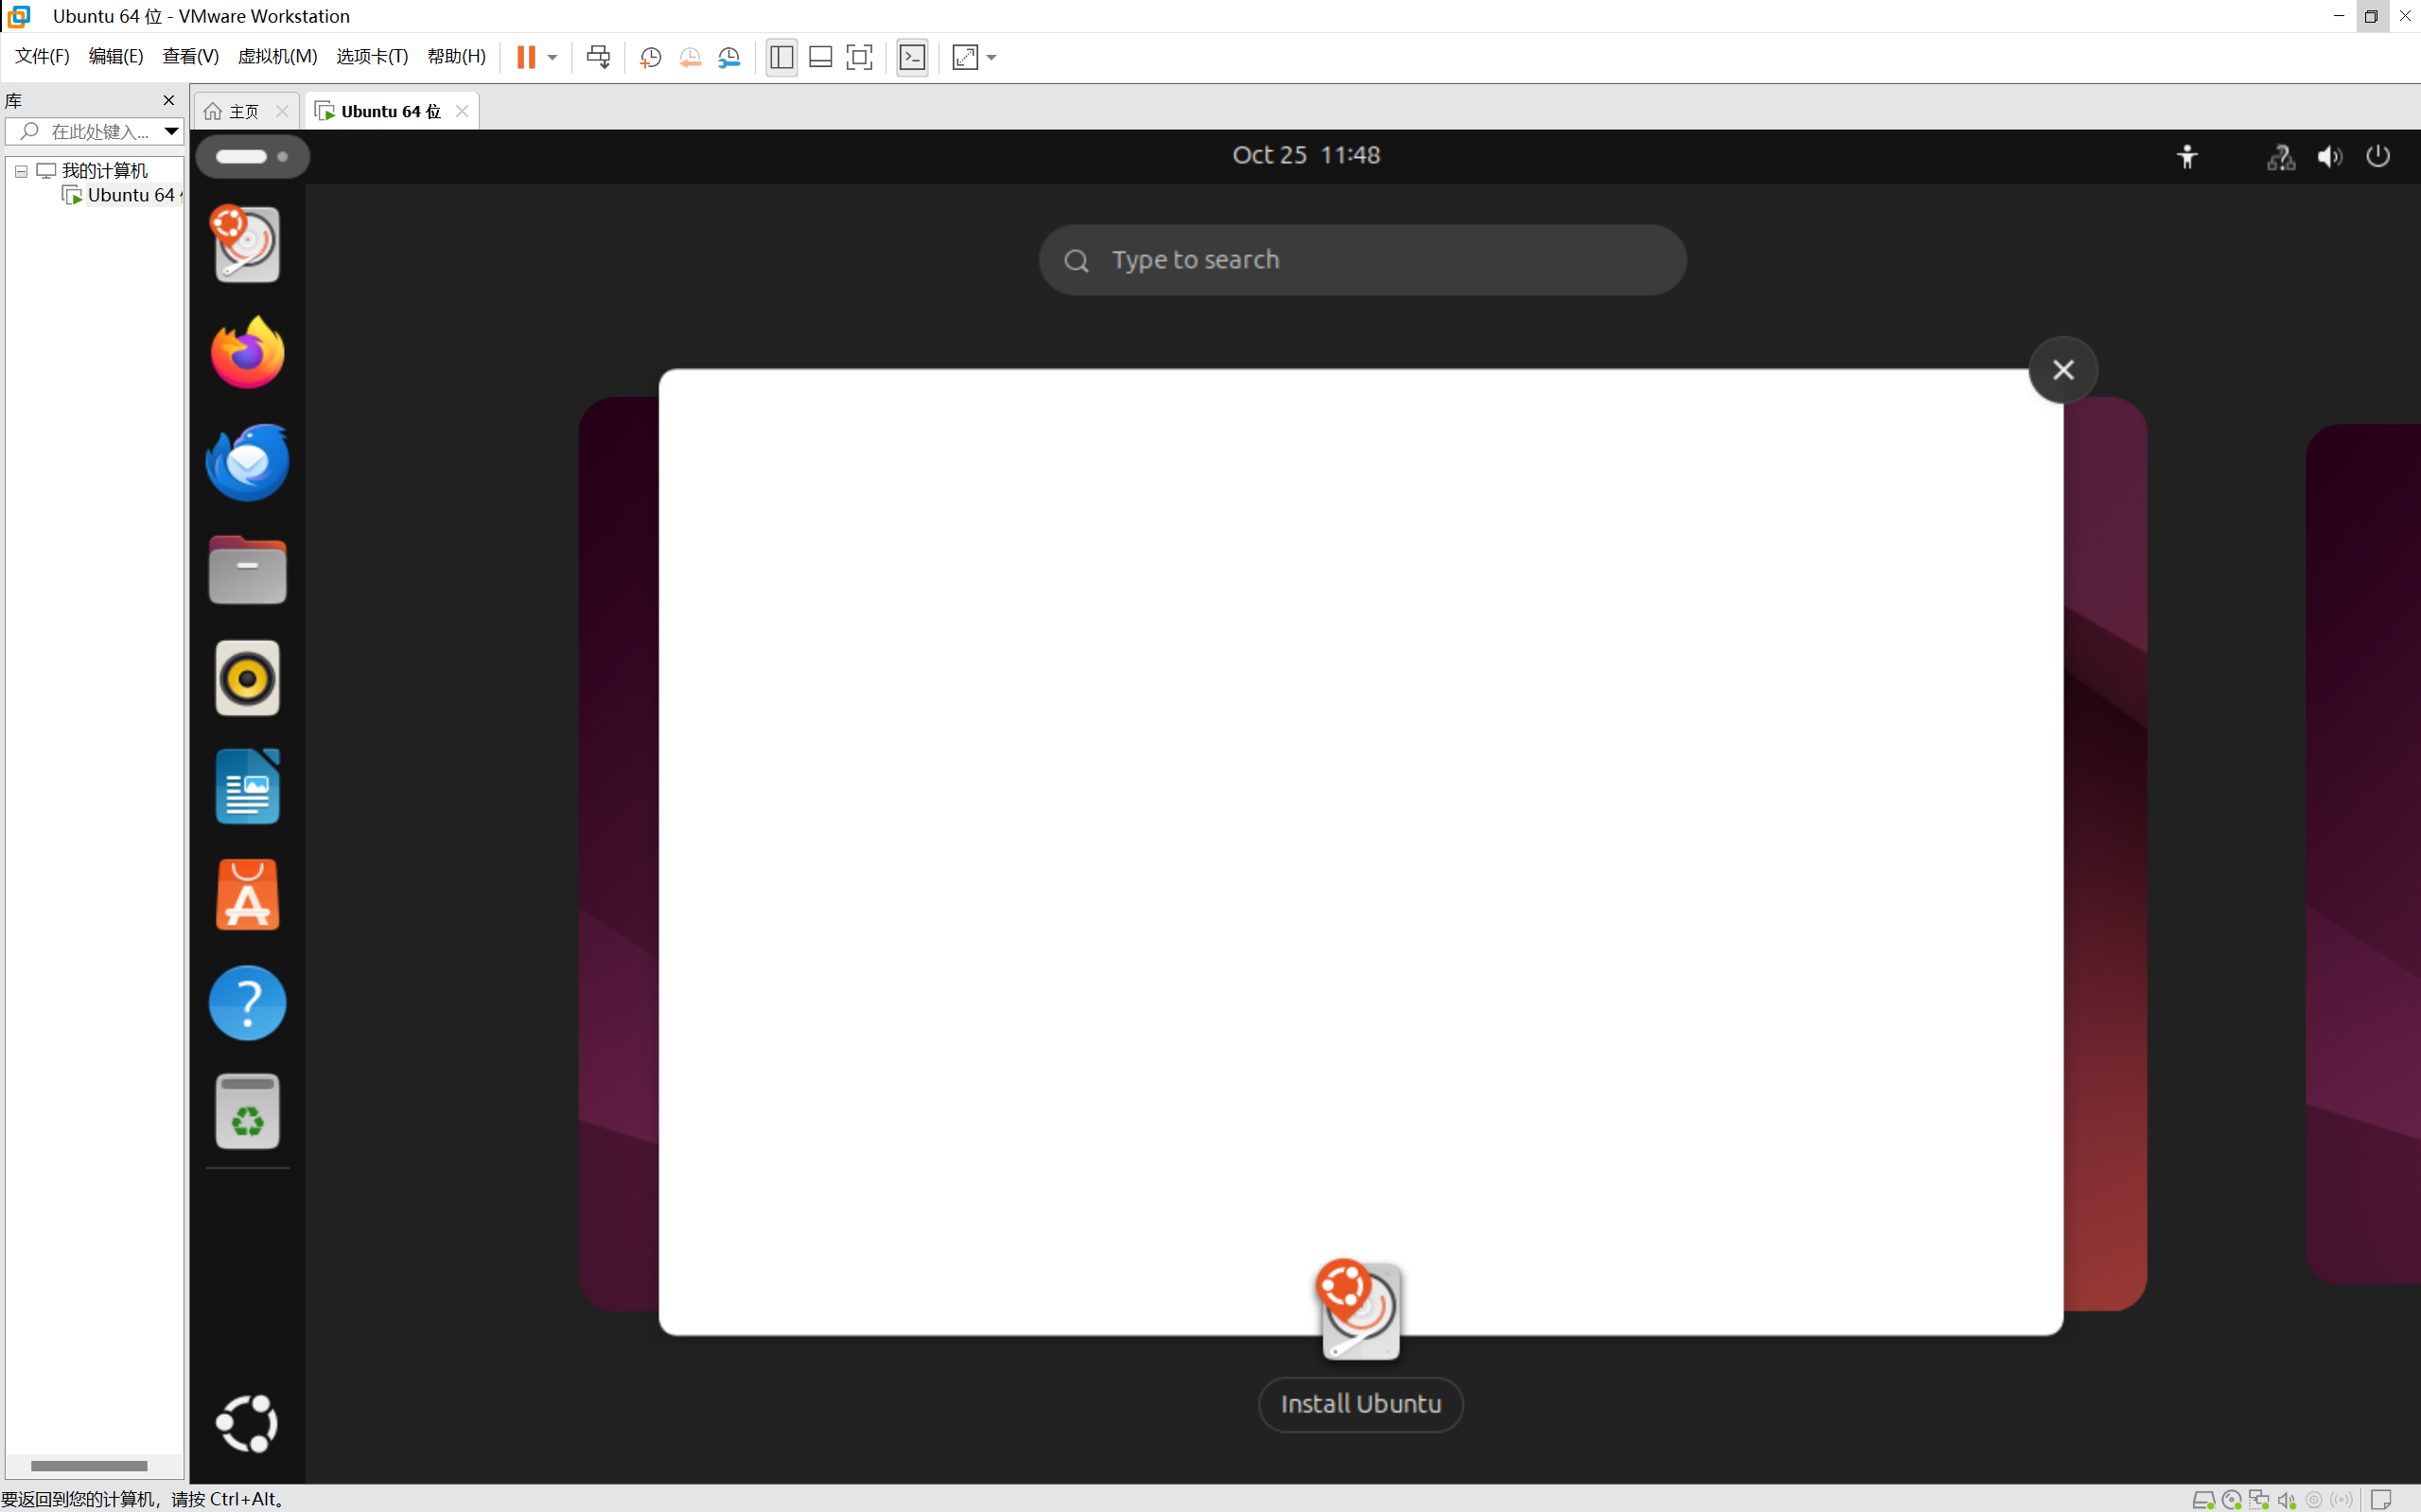This screenshot has width=2421, height=1512.
Task: Close the 库 library panel
Action: 169,100
